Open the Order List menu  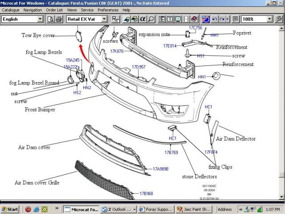(x=54, y=10)
